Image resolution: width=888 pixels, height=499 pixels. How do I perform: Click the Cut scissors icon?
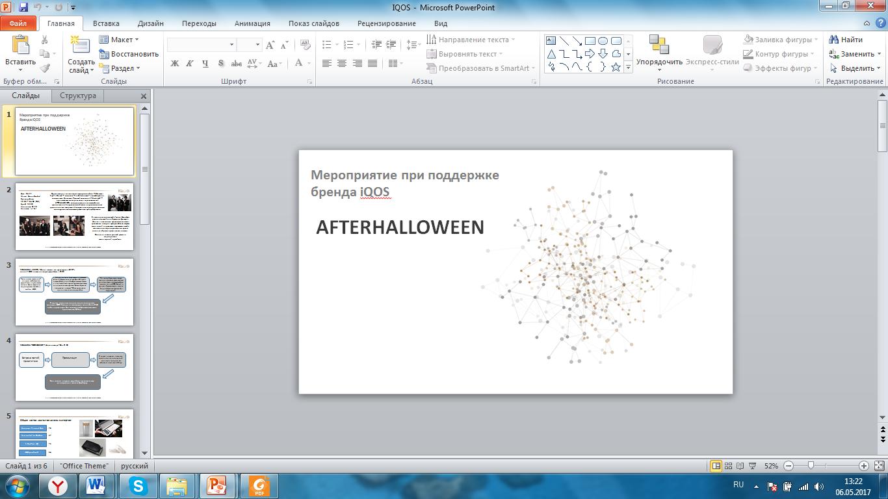click(x=45, y=40)
